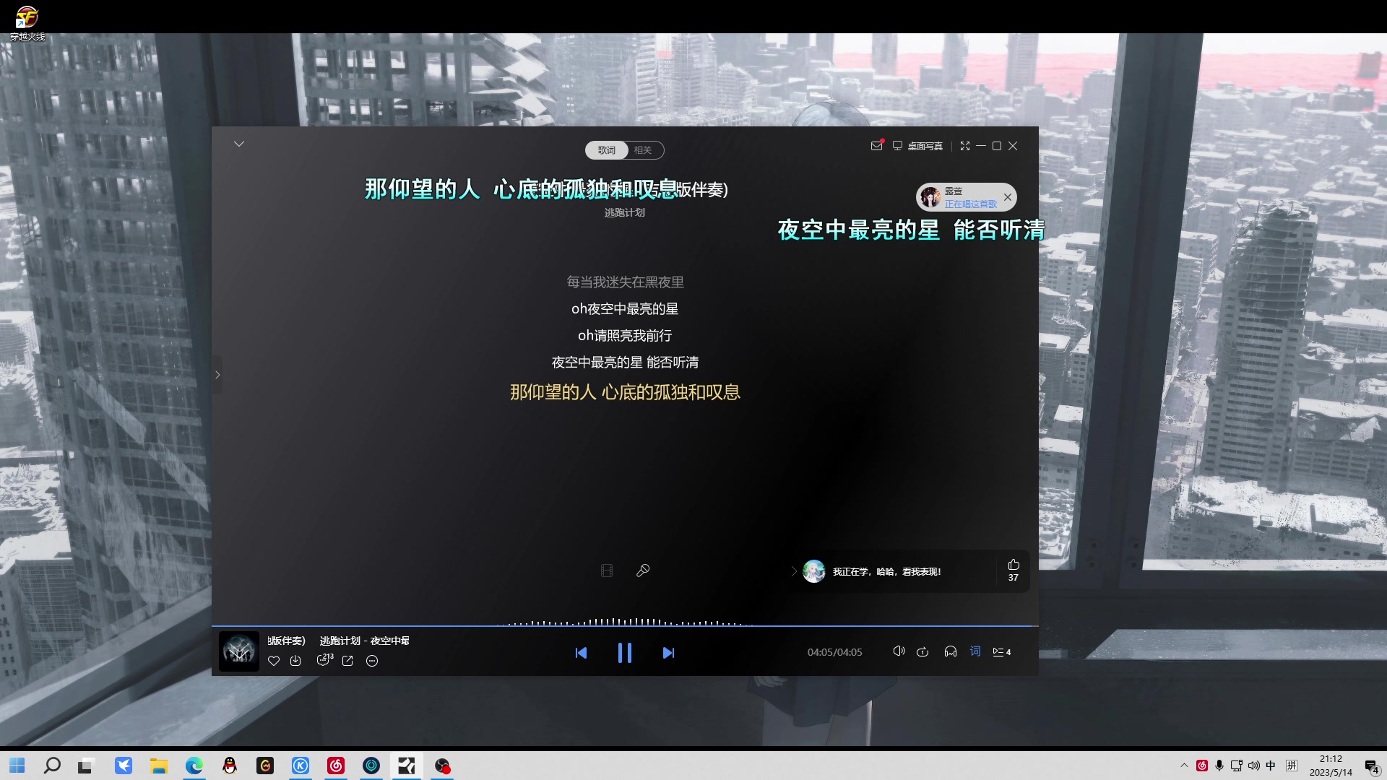Share the song via share icon
The width and height of the screenshot is (1387, 780).
[x=348, y=661]
